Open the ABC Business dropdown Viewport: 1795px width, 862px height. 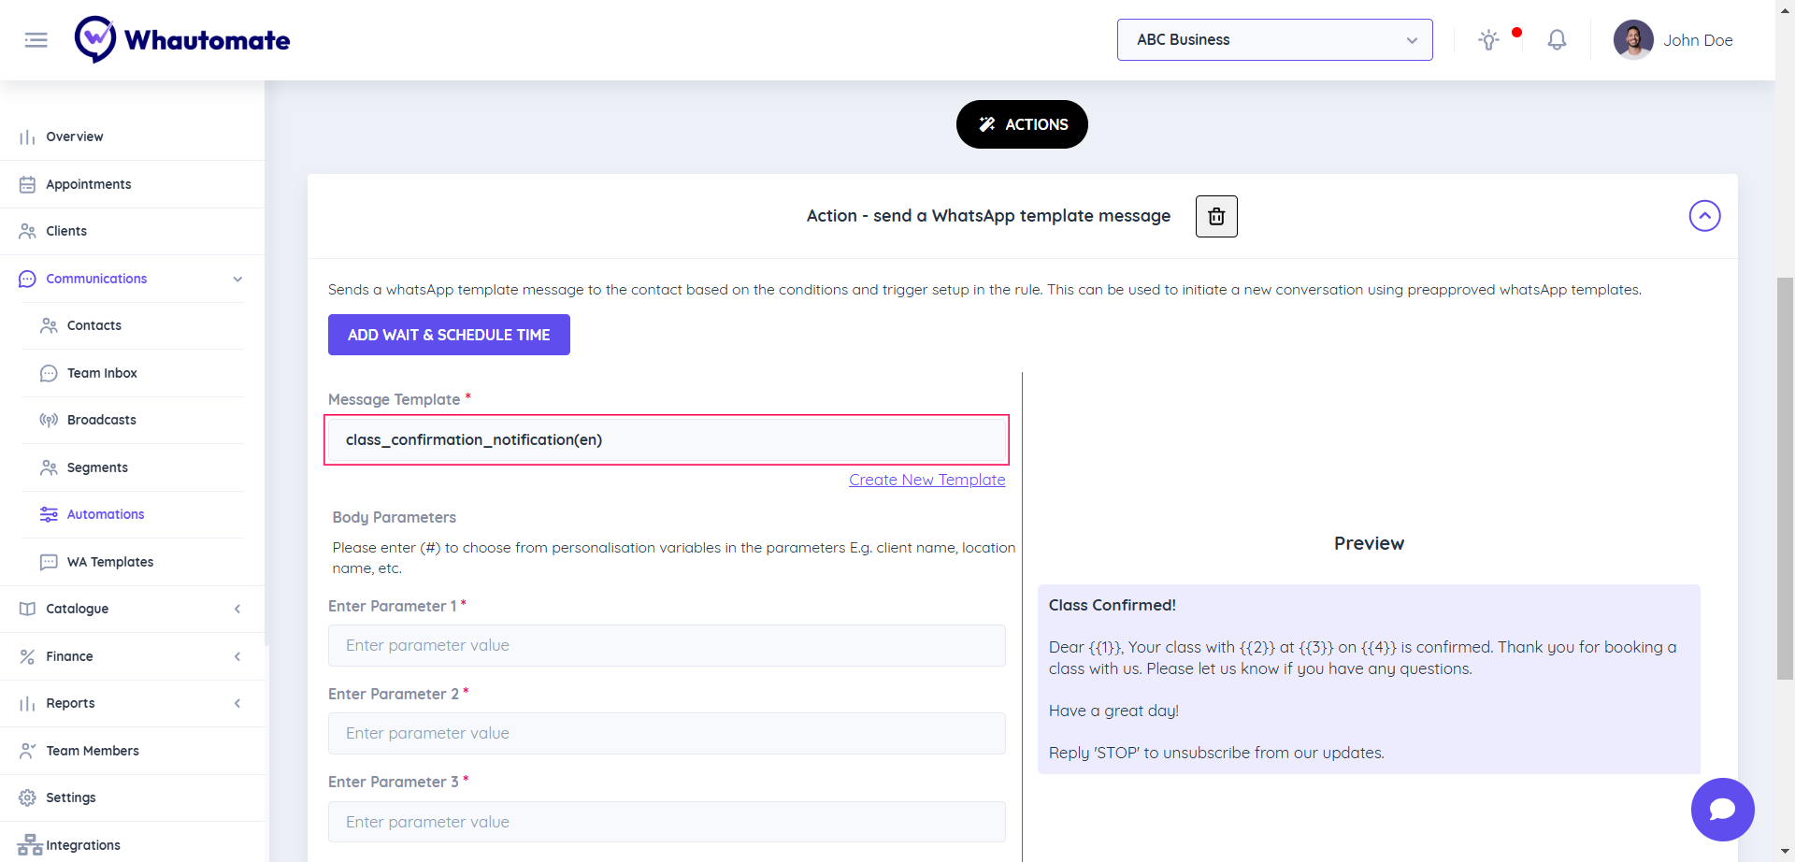click(1274, 40)
